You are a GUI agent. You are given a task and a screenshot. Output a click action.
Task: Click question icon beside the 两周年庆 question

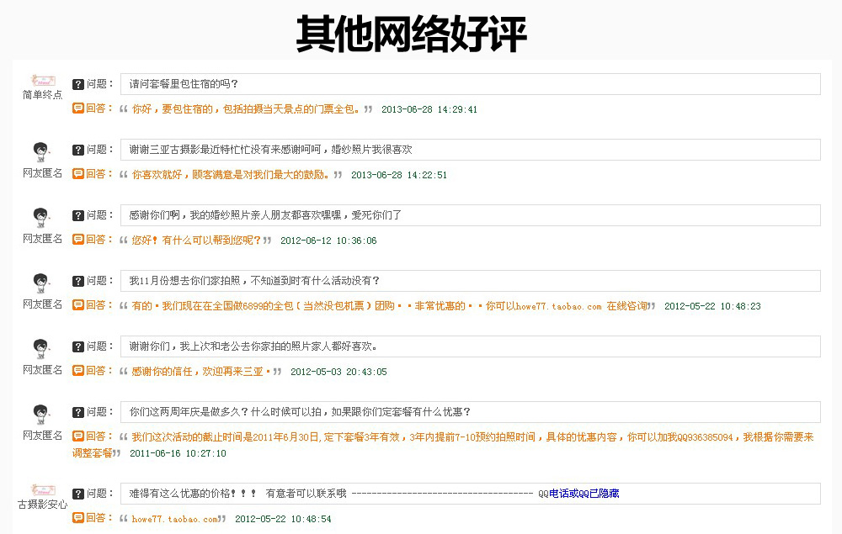pos(78,412)
